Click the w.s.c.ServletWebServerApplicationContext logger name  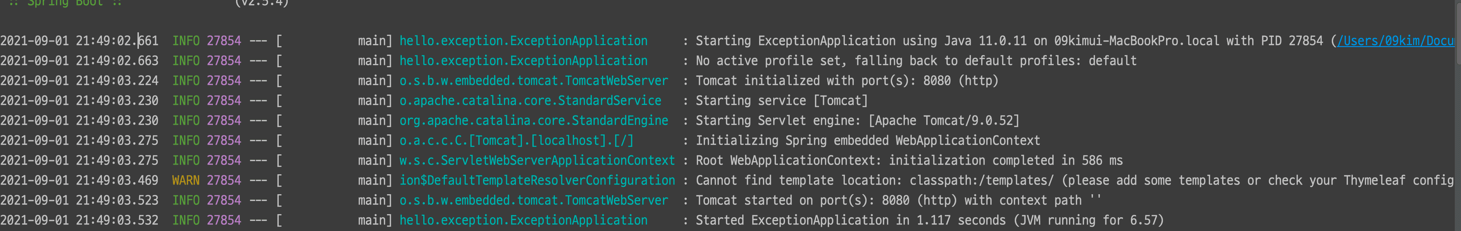537,160
